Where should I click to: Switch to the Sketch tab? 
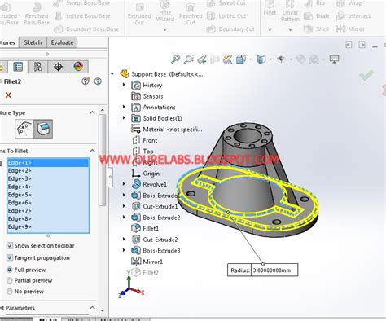point(33,42)
